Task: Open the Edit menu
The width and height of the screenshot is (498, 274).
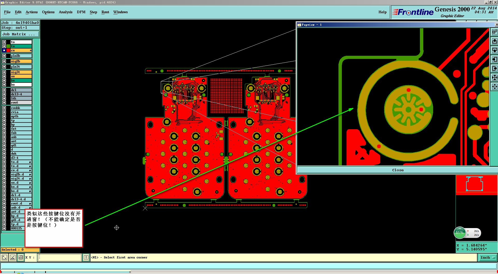Action: click(x=18, y=12)
